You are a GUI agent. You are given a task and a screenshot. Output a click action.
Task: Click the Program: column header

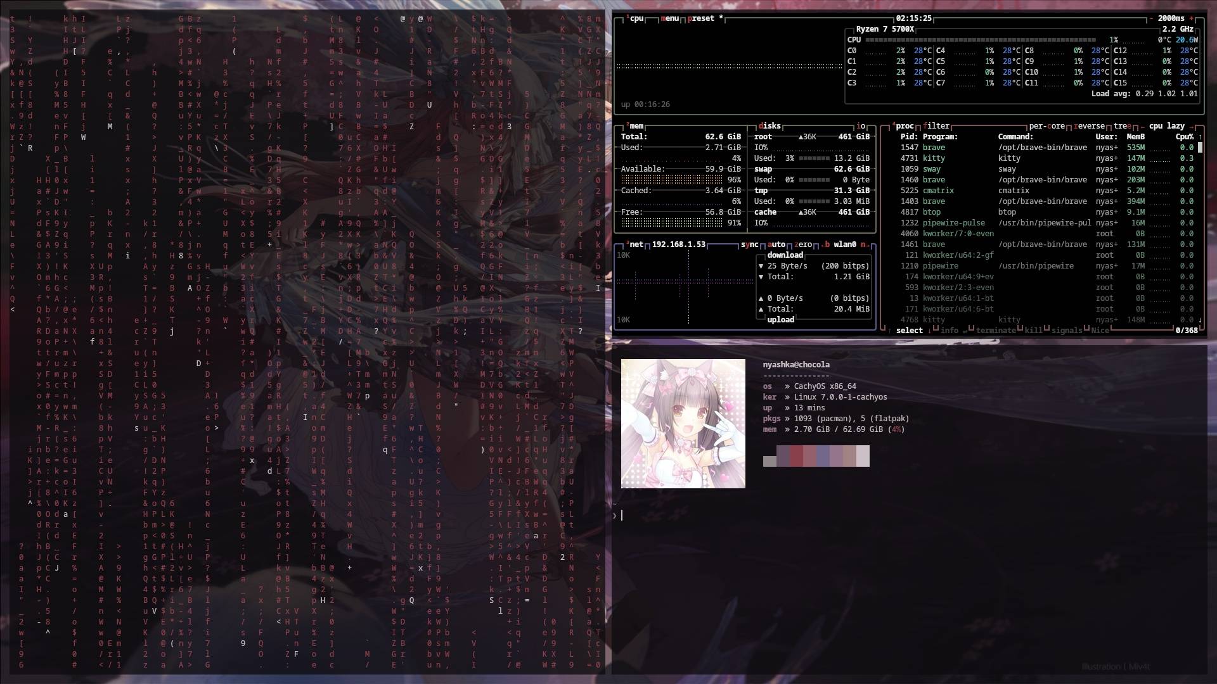pos(940,137)
